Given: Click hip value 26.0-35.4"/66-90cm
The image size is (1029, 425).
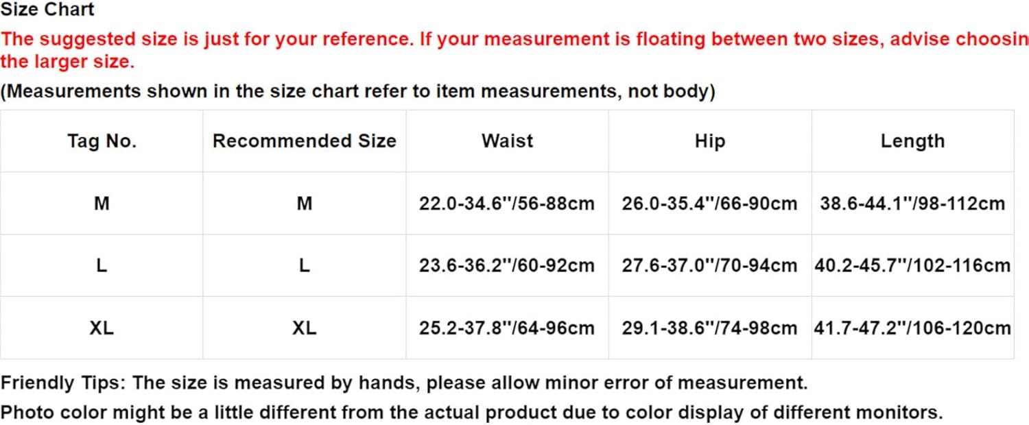Looking at the screenshot, I should point(709,204).
